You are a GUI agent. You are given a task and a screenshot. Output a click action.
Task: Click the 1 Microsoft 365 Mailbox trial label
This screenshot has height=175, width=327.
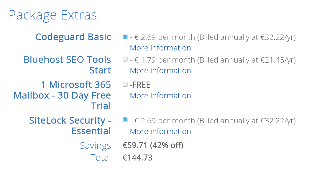[x=62, y=95]
